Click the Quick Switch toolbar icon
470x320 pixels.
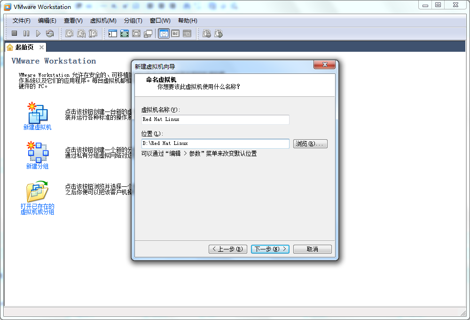[x=136, y=33]
